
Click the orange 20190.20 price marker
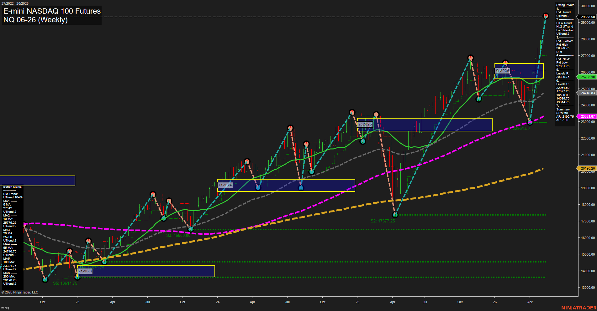click(x=587, y=168)
